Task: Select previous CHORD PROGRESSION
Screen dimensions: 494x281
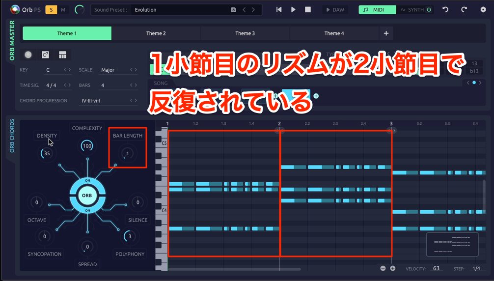Action: pos(132,101)
